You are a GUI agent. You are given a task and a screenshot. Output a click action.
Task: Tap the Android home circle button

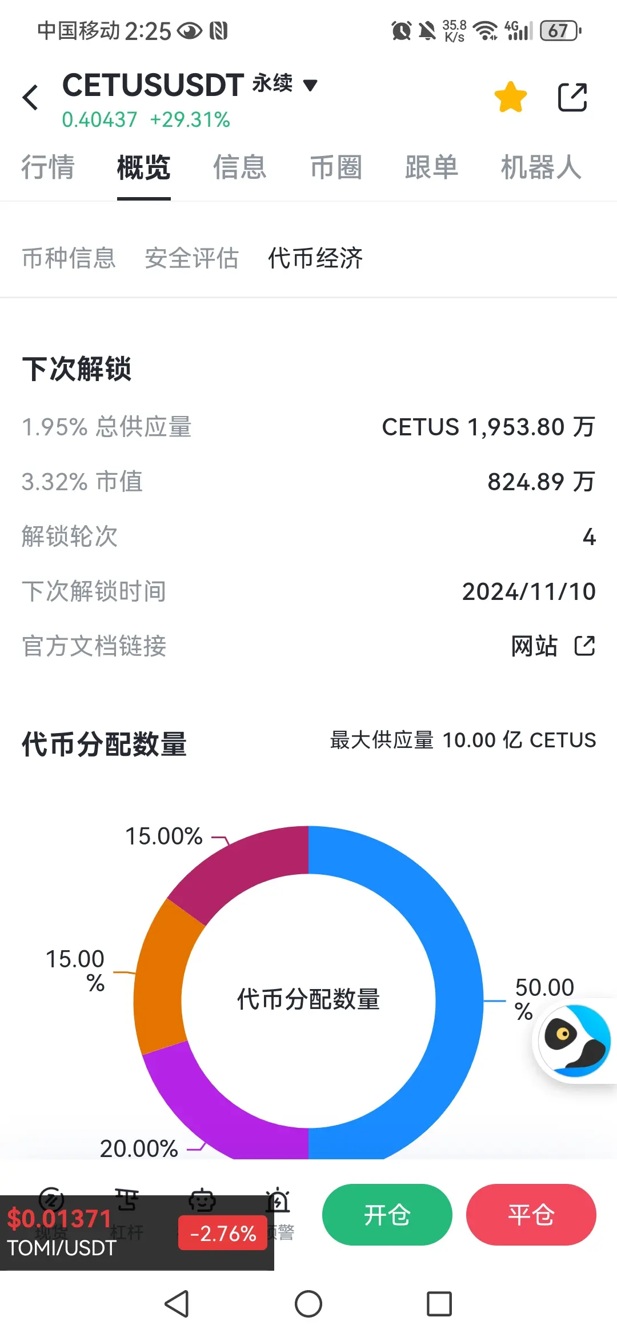[308, 1304]
